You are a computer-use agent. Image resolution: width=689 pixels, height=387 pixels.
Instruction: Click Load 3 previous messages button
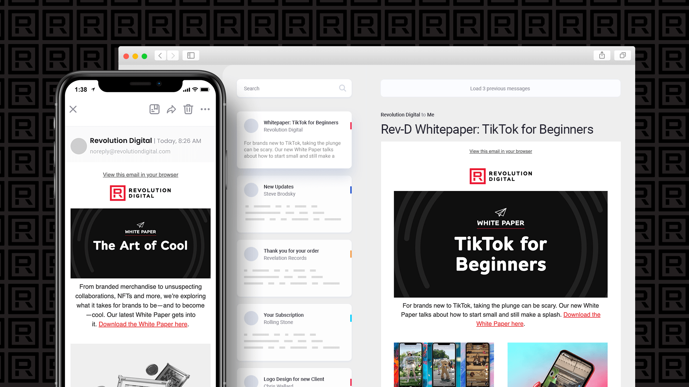500,89
